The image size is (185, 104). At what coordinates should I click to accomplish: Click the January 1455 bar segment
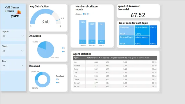tap(83, 30)
